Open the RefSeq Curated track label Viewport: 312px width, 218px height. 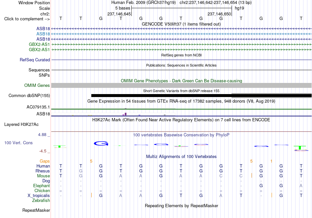[35, 60]
